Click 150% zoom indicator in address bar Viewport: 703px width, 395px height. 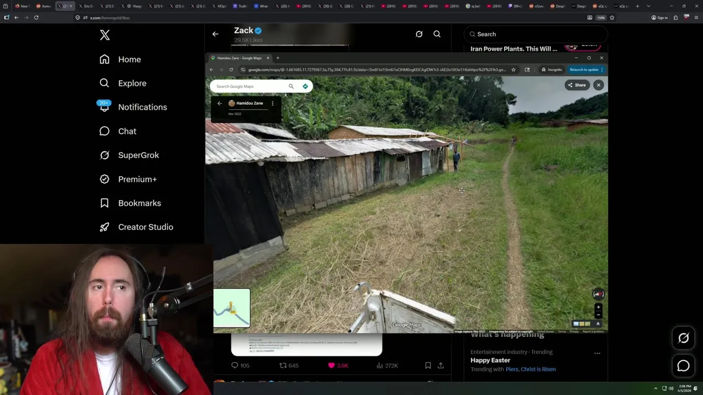tap(601, 18)
